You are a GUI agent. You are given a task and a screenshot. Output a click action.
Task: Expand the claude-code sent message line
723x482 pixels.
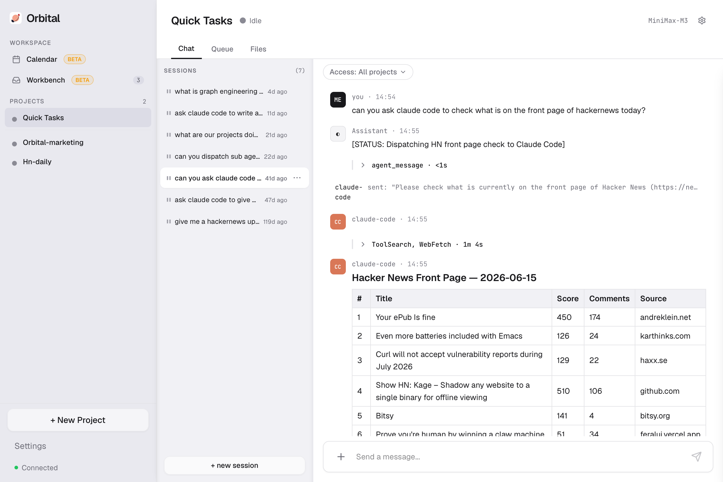(517, 192)
